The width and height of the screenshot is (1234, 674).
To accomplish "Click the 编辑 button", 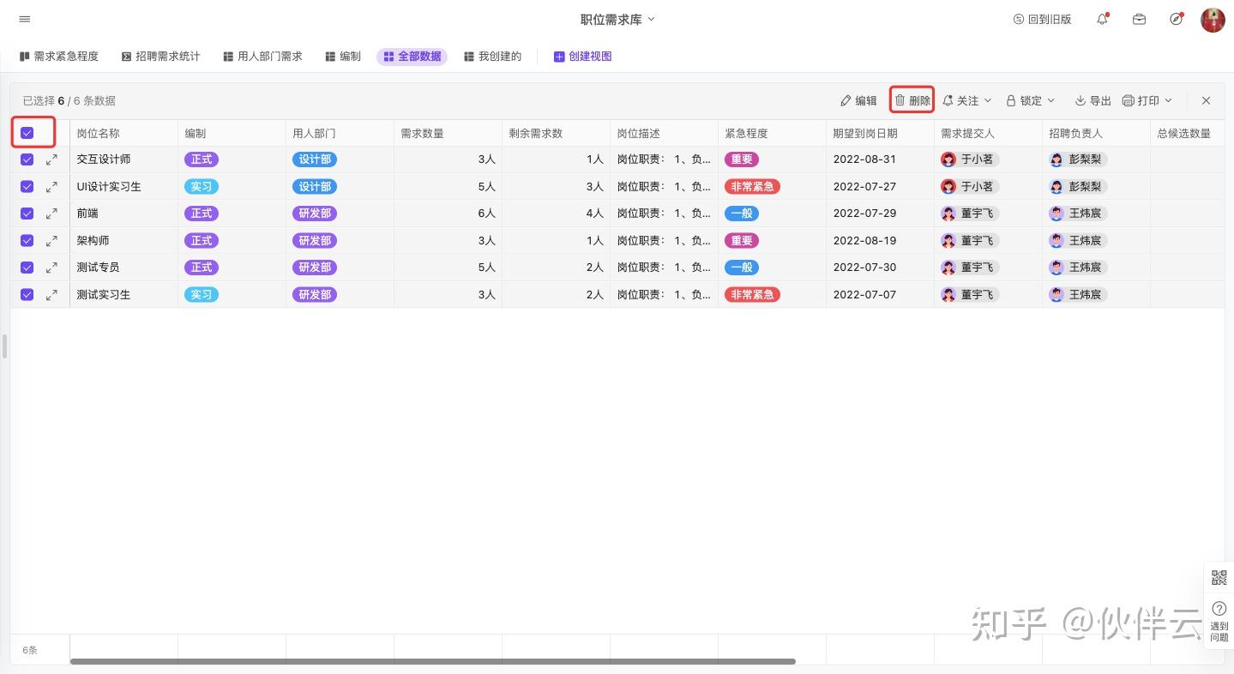I will coord(858,100).
